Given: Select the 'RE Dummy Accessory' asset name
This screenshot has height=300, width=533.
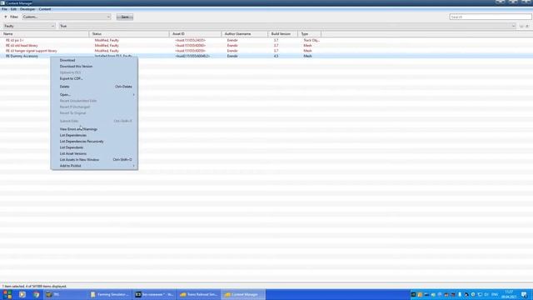Looking at the screenshot, I should [22, 56].
